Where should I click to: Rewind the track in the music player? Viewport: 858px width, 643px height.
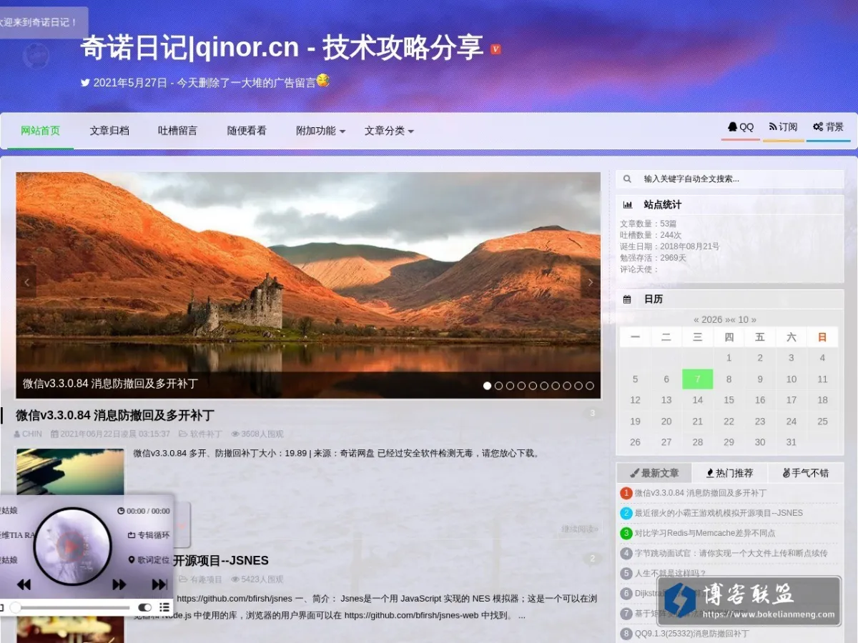24,584
